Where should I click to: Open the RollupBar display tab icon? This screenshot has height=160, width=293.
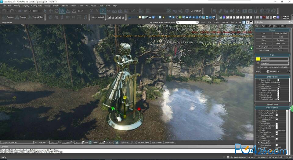[x=276, y=26]
